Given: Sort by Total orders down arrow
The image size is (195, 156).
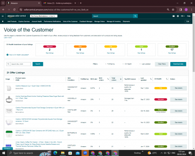Looking at the screenshot, I should coord(121,79).
